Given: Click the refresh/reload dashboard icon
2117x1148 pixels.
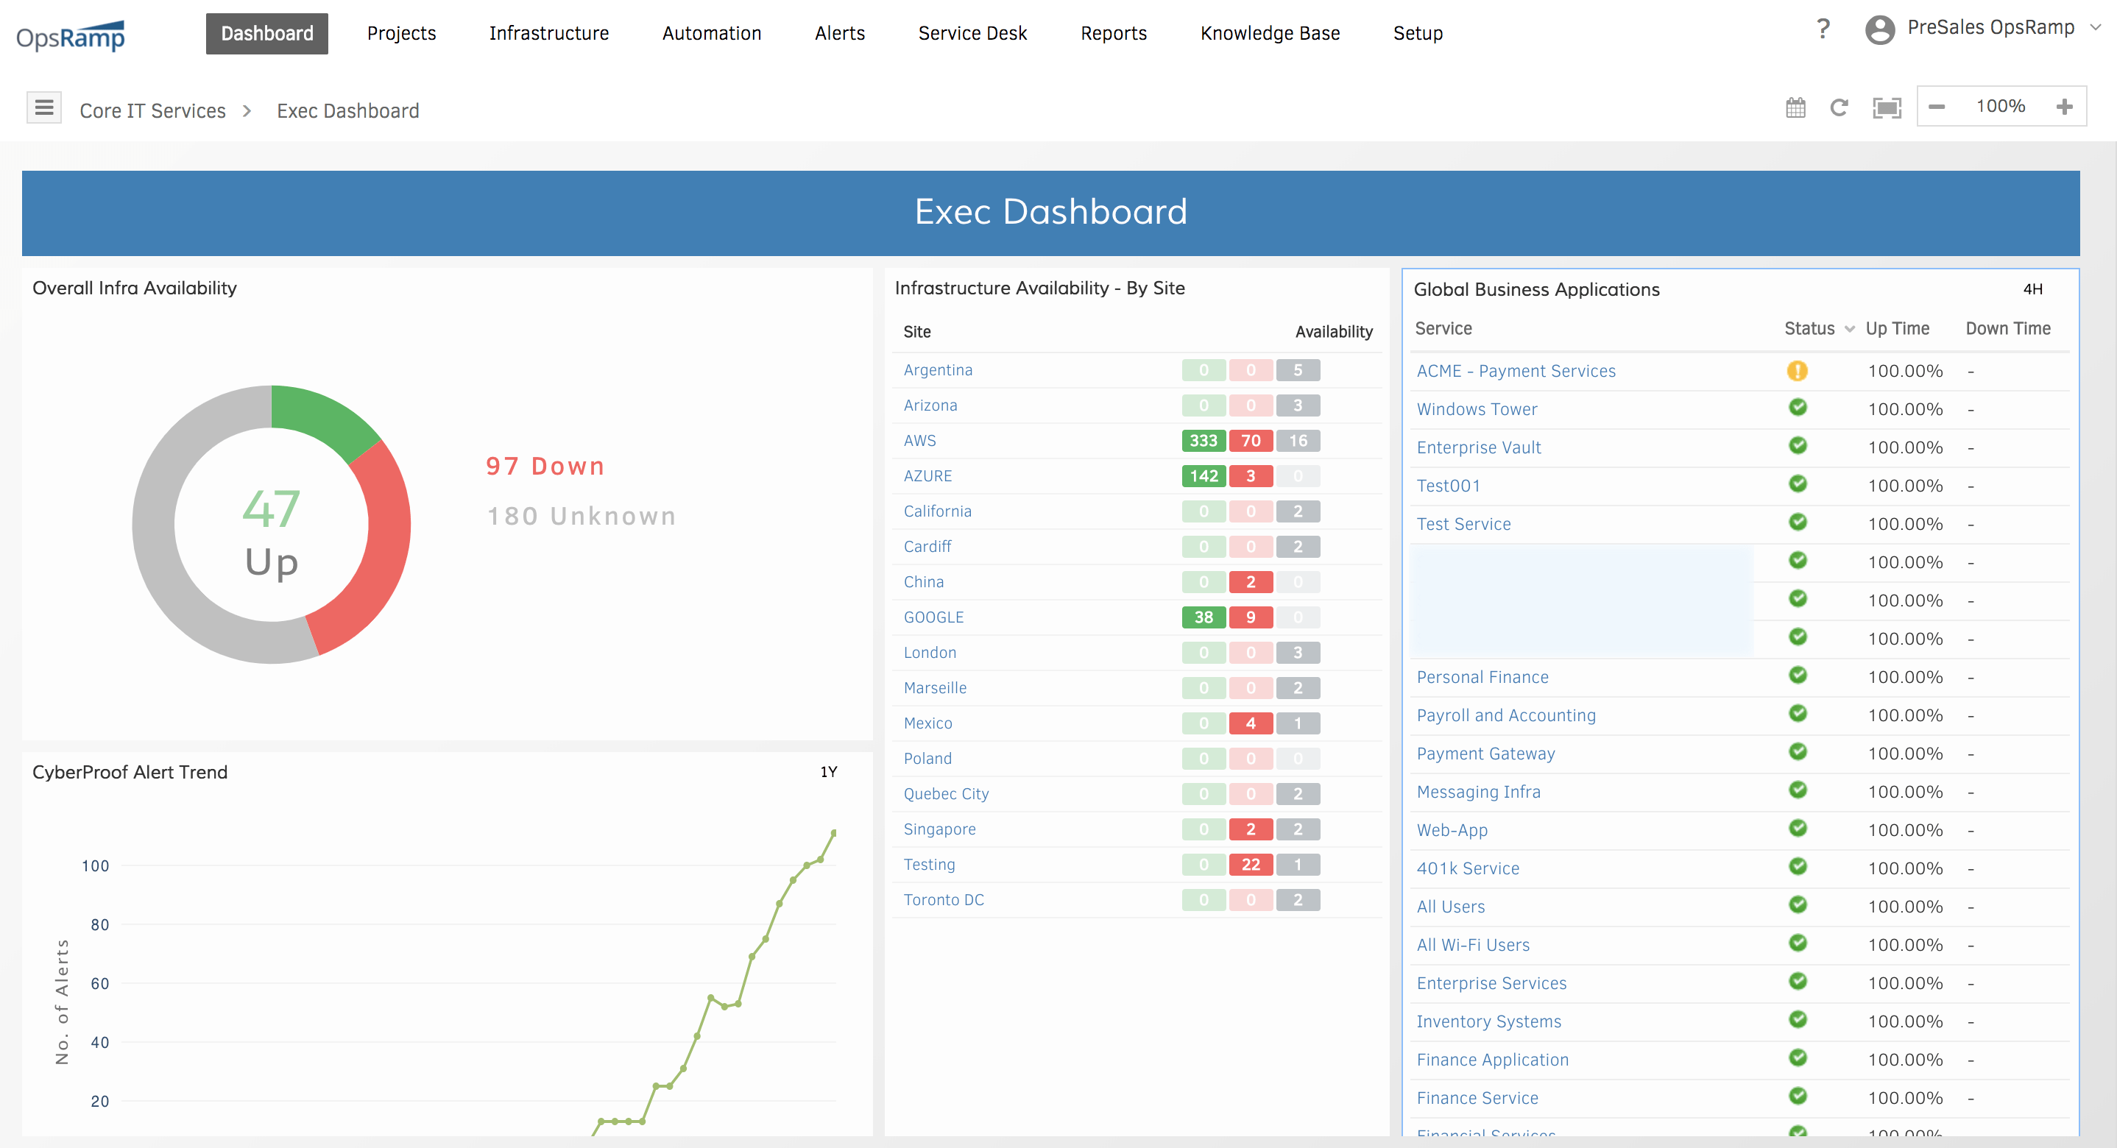Looking at the screenshot, I should click(x=1839, y=107).
